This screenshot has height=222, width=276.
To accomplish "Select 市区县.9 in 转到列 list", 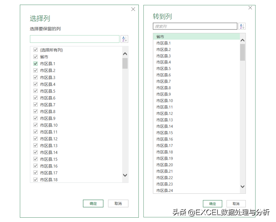I will point(197,94).
